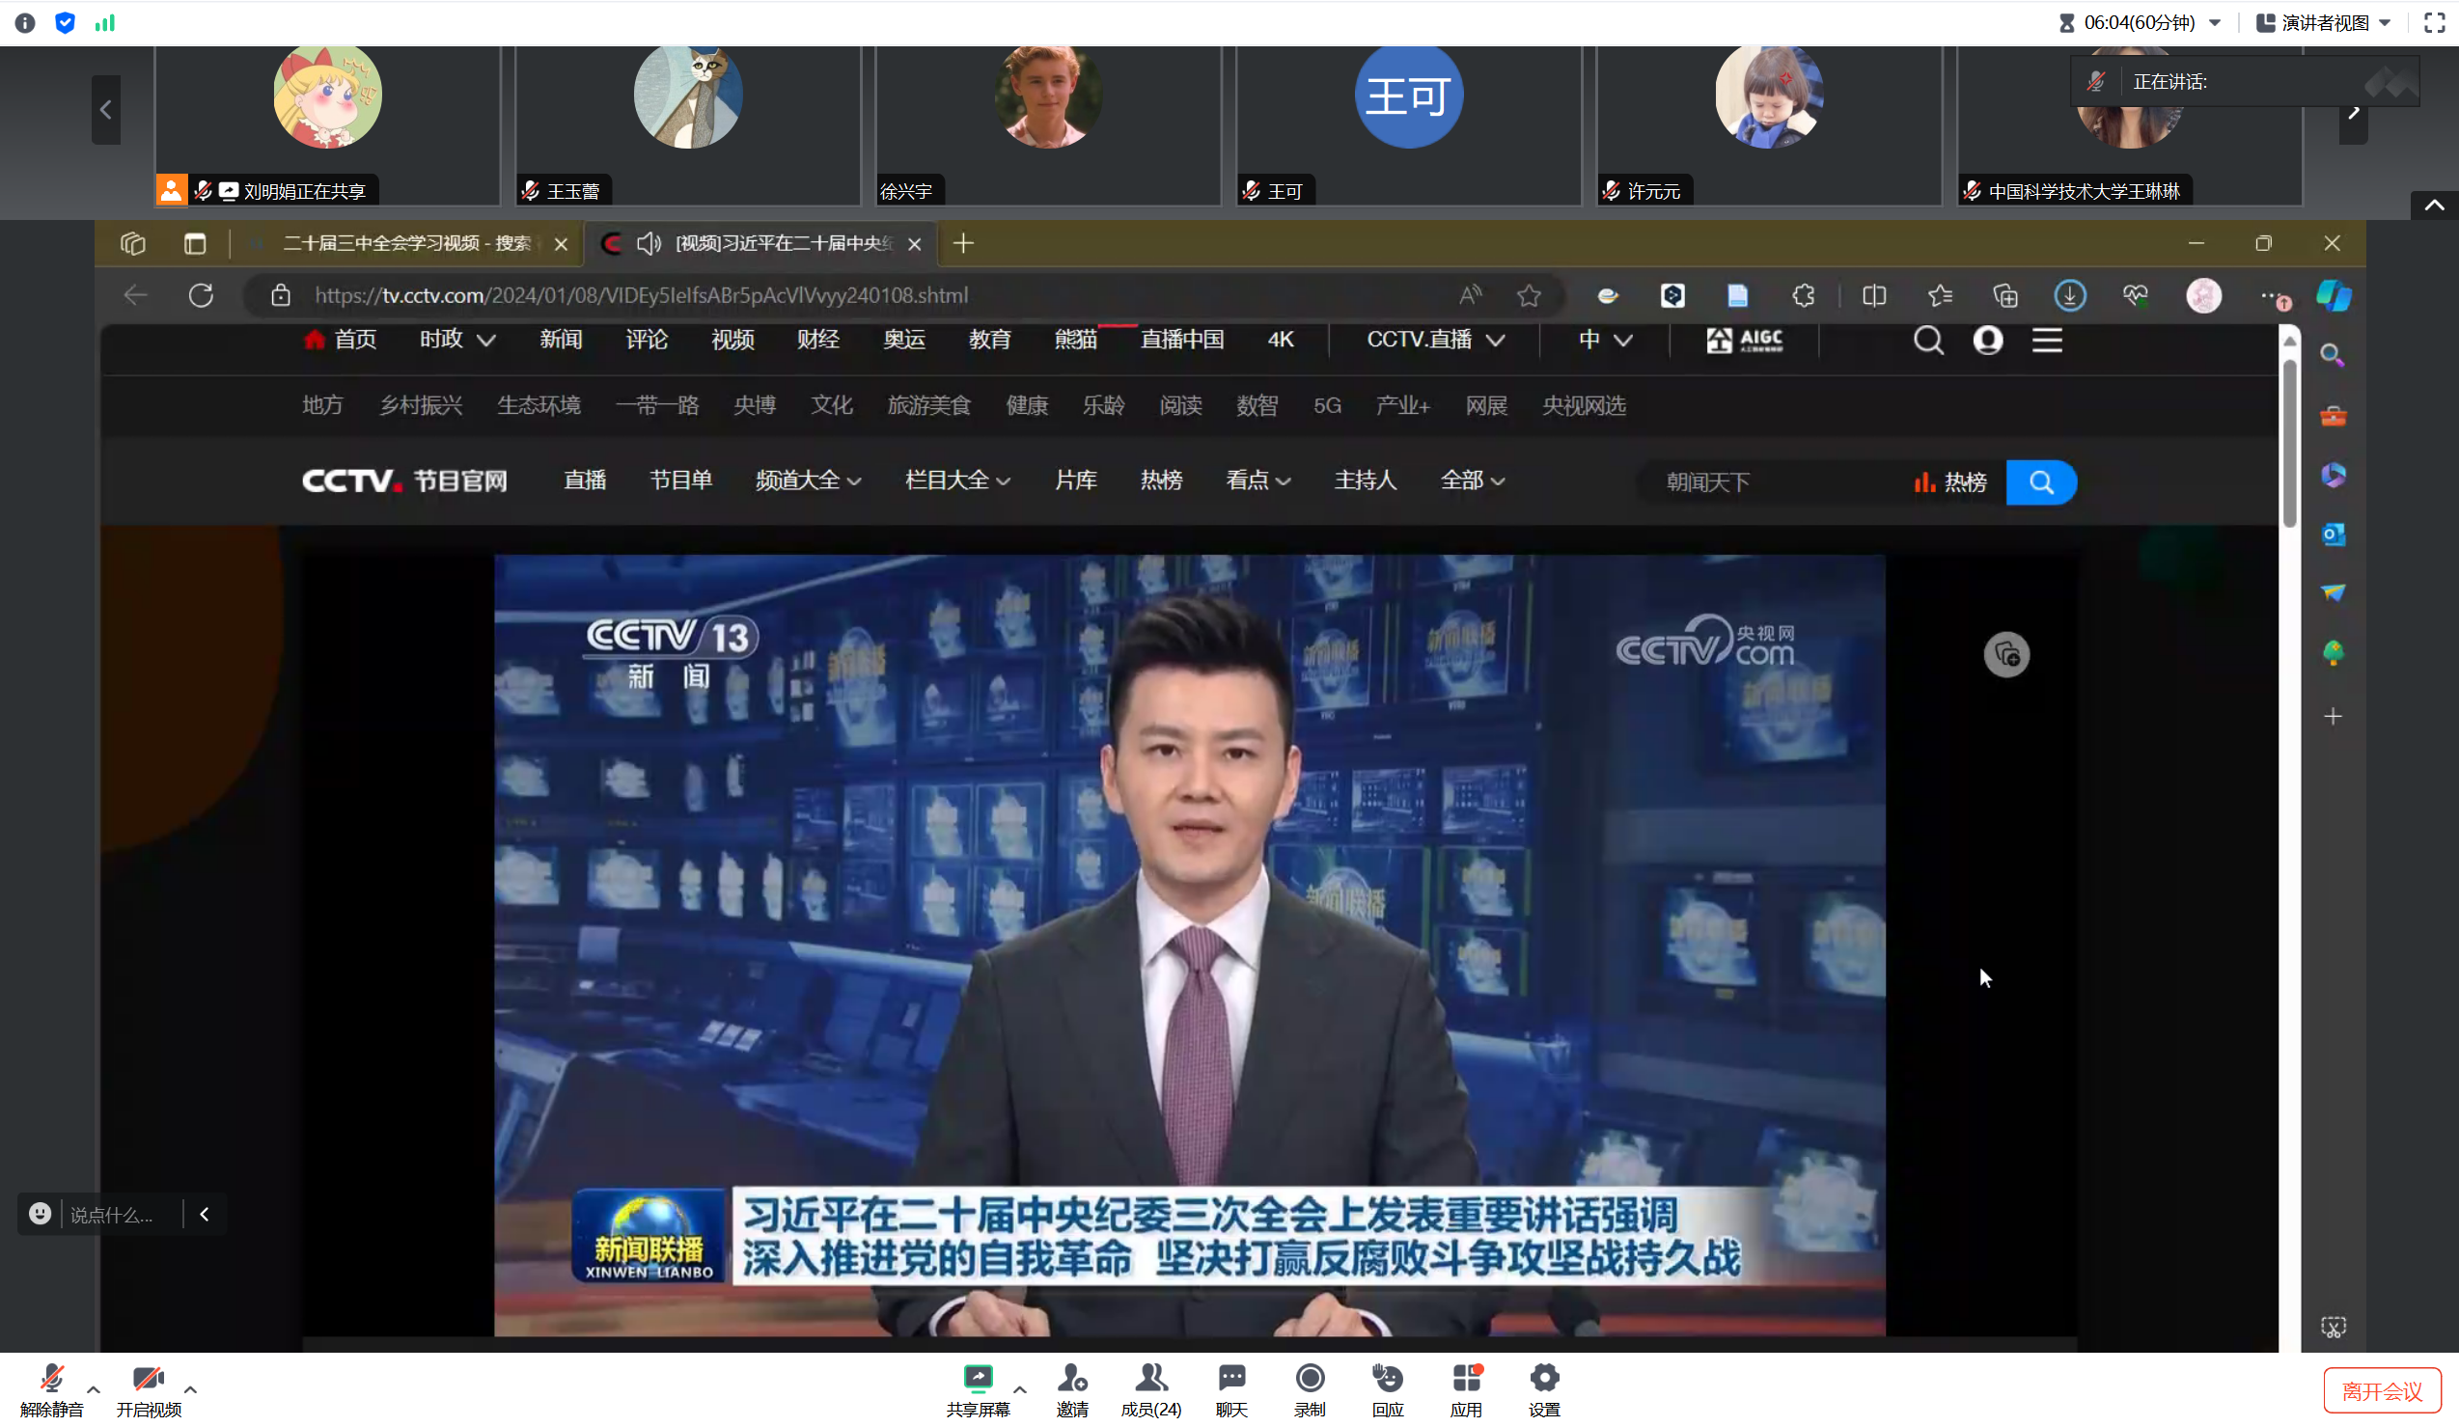2459x1427 pixels.
Task: Open meeting timer dropdown 06:04(60分钟)
Action: (2140, 22)
